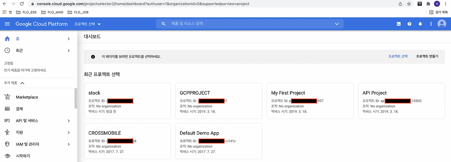Click the share icon in address bar
The width and height of the screenshot is (451, 162).
coord(400,4)
